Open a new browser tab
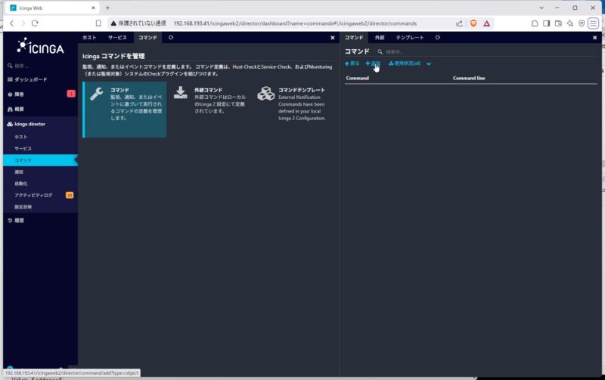Viewport: 605px width, 380px height. coord(107,8)
